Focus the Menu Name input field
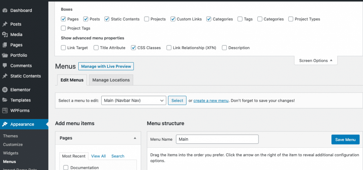Image resolution: width=363 pixels, height=170 pixels. [x=217, y=139]
